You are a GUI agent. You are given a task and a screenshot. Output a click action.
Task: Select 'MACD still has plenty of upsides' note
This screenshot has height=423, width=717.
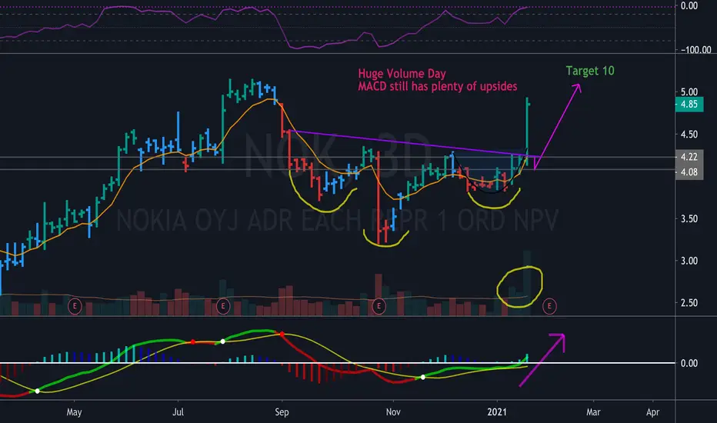tap(437, 86)
